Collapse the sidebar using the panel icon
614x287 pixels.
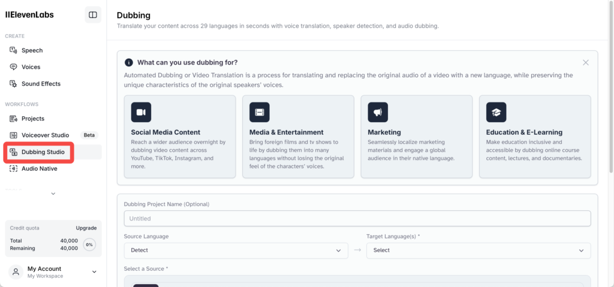(93, 15)
